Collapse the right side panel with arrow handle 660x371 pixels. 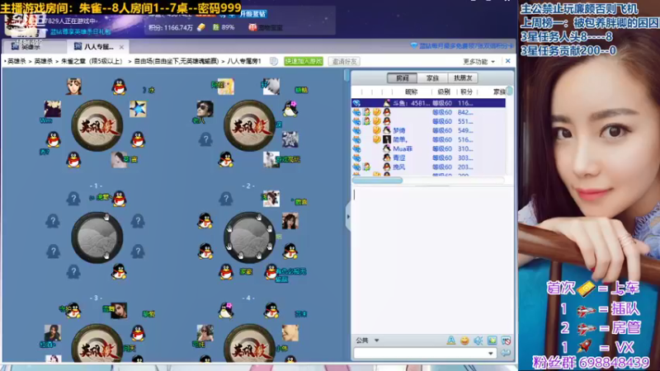coord(348,217)
